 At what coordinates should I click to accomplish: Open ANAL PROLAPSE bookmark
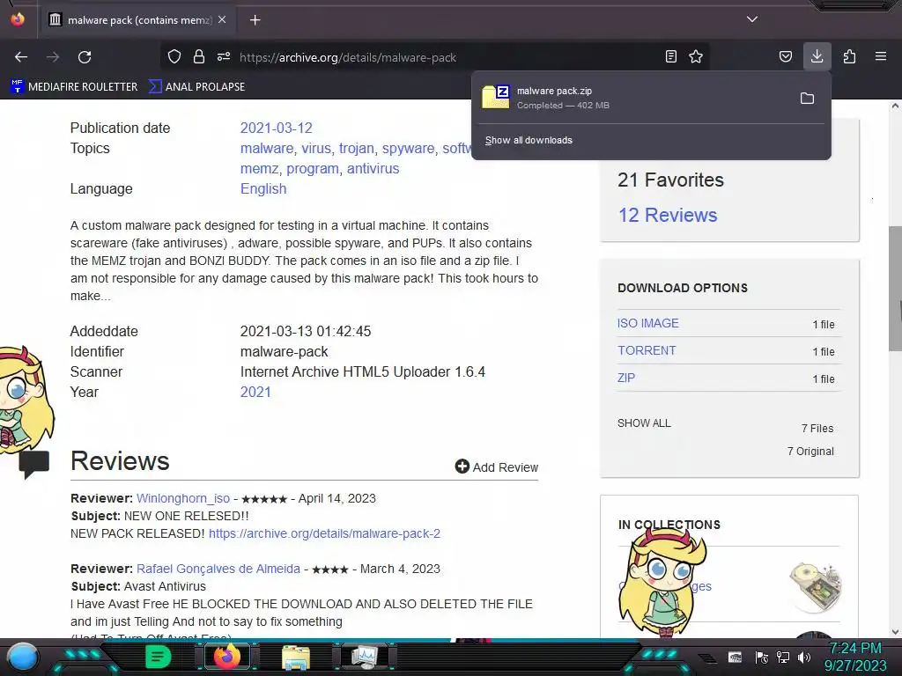click(197, 87)
